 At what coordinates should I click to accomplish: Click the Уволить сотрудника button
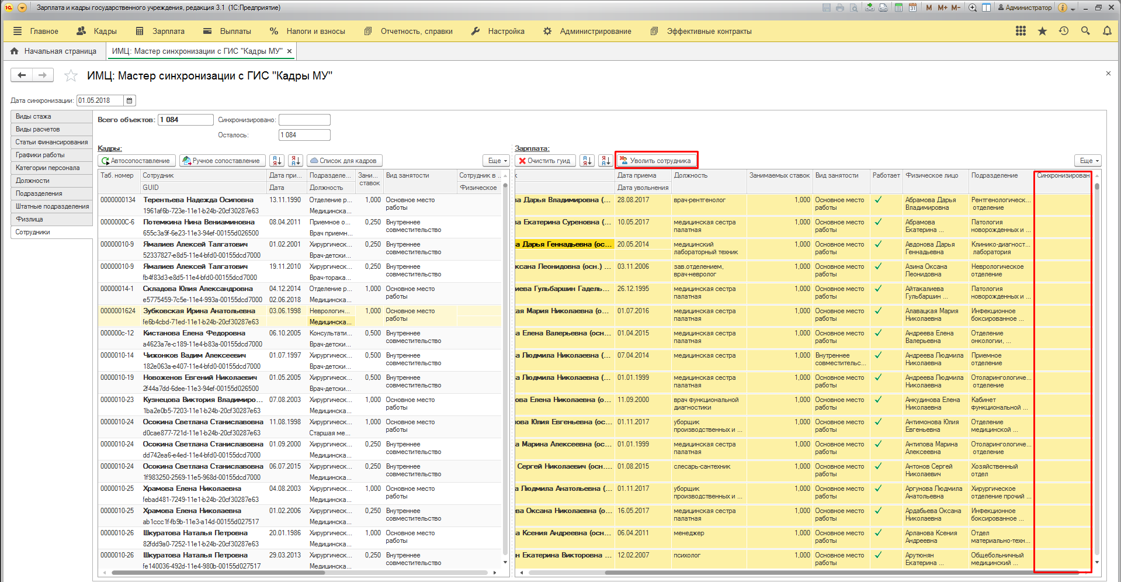(x=655, y=161)
